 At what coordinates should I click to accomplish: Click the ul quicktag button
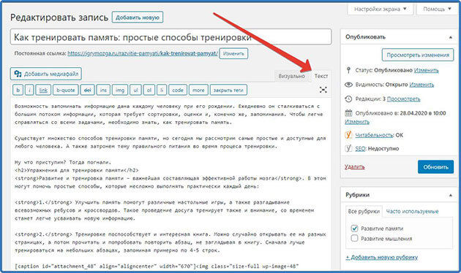pos(135,90)
